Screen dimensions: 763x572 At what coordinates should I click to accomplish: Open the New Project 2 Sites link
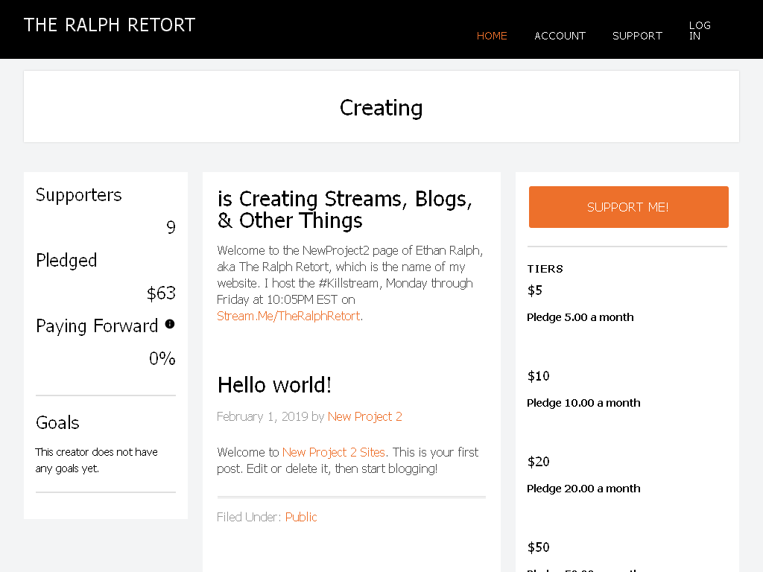(x=333, y=452)
